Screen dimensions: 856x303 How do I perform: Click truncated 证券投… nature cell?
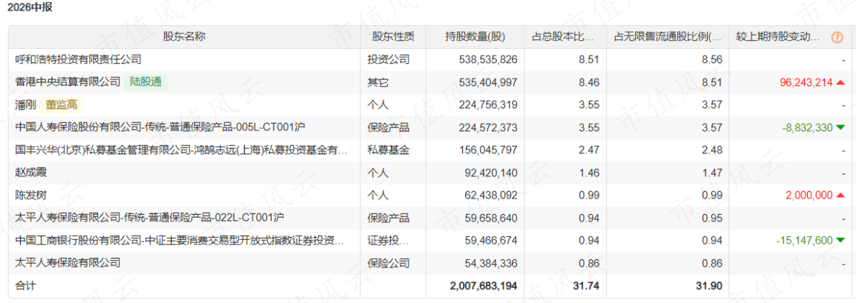pos(387,240)
